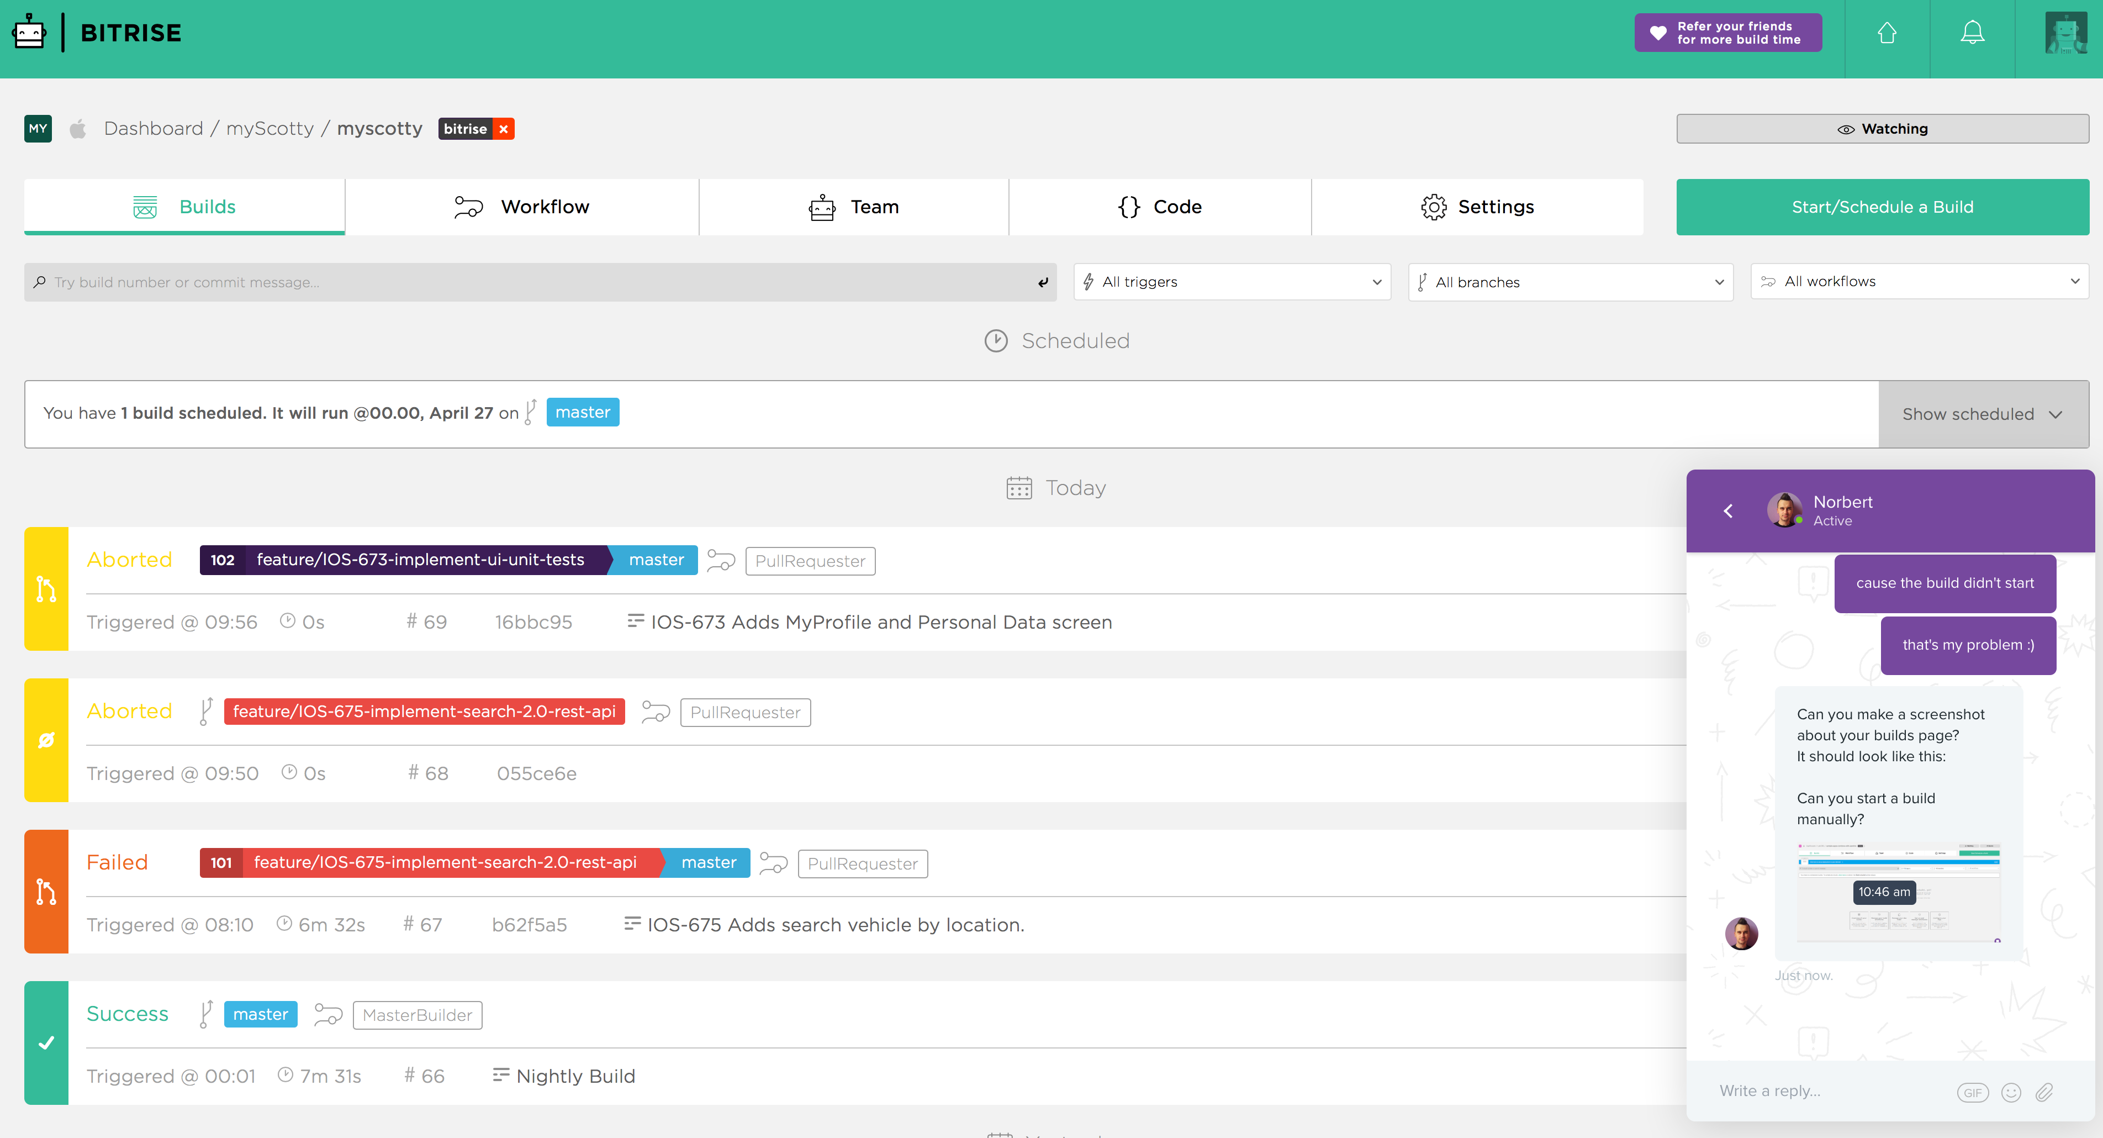The height and width of the screenshot is (1138, 2103).
Task: Open notifications bell icon
Action: point(1972,33)
